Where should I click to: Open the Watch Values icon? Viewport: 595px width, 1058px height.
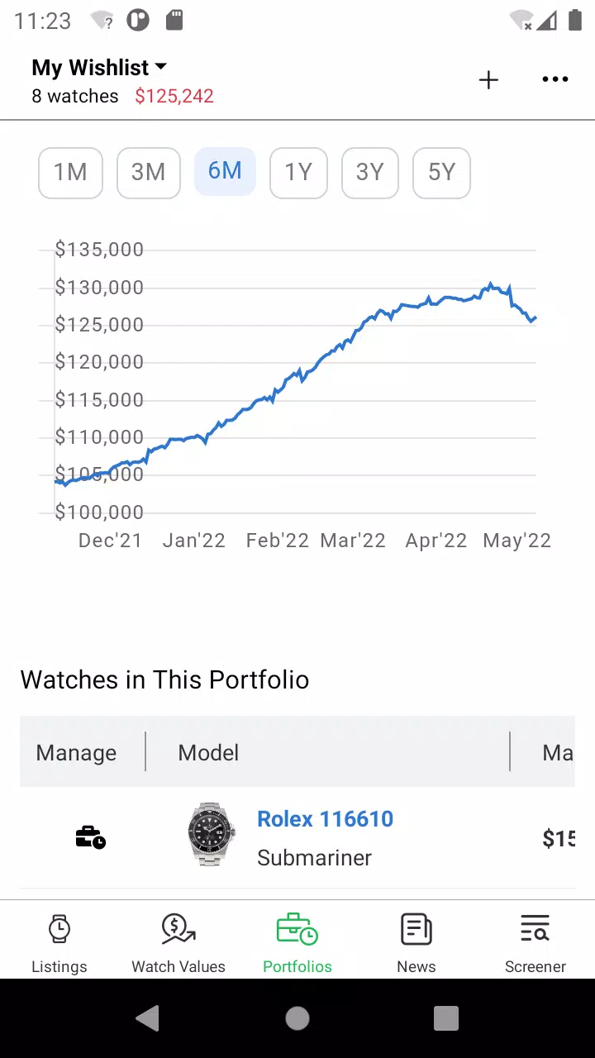(x=178, y=929)
